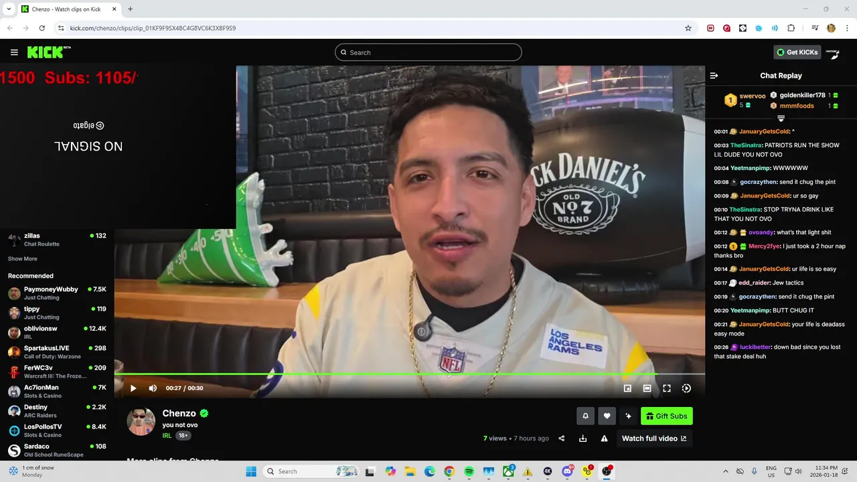Open the user profile avatar on Kick

pyautogui.click(x=833, y=52)
